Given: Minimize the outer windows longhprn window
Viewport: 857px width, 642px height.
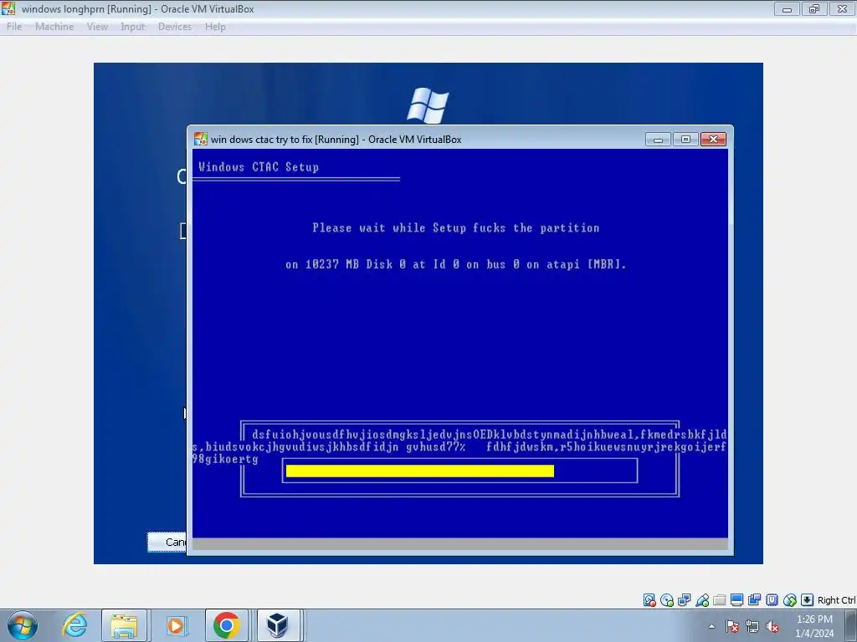Looking at the screenshot, I should (787, 9).
